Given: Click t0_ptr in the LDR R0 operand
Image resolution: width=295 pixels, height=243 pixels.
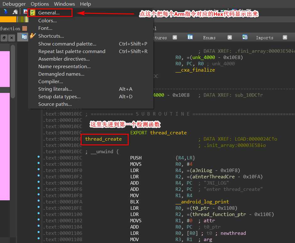Looking at the screenshot, I should click(x=201, y=208).
